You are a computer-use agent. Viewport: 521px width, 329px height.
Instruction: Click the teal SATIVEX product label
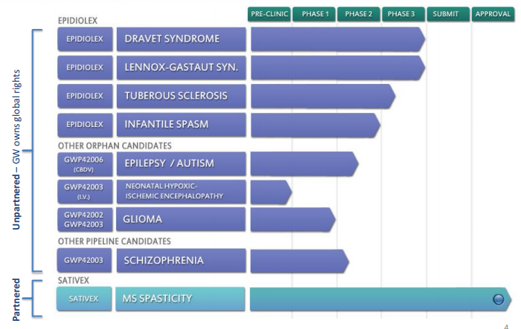tap(84, 299)
